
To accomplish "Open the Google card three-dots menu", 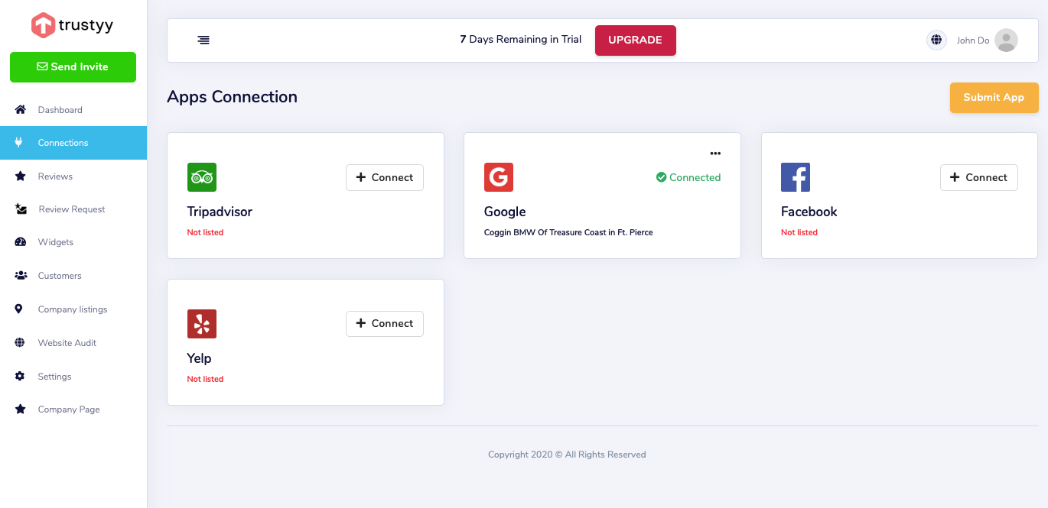I will click(715, 154).
